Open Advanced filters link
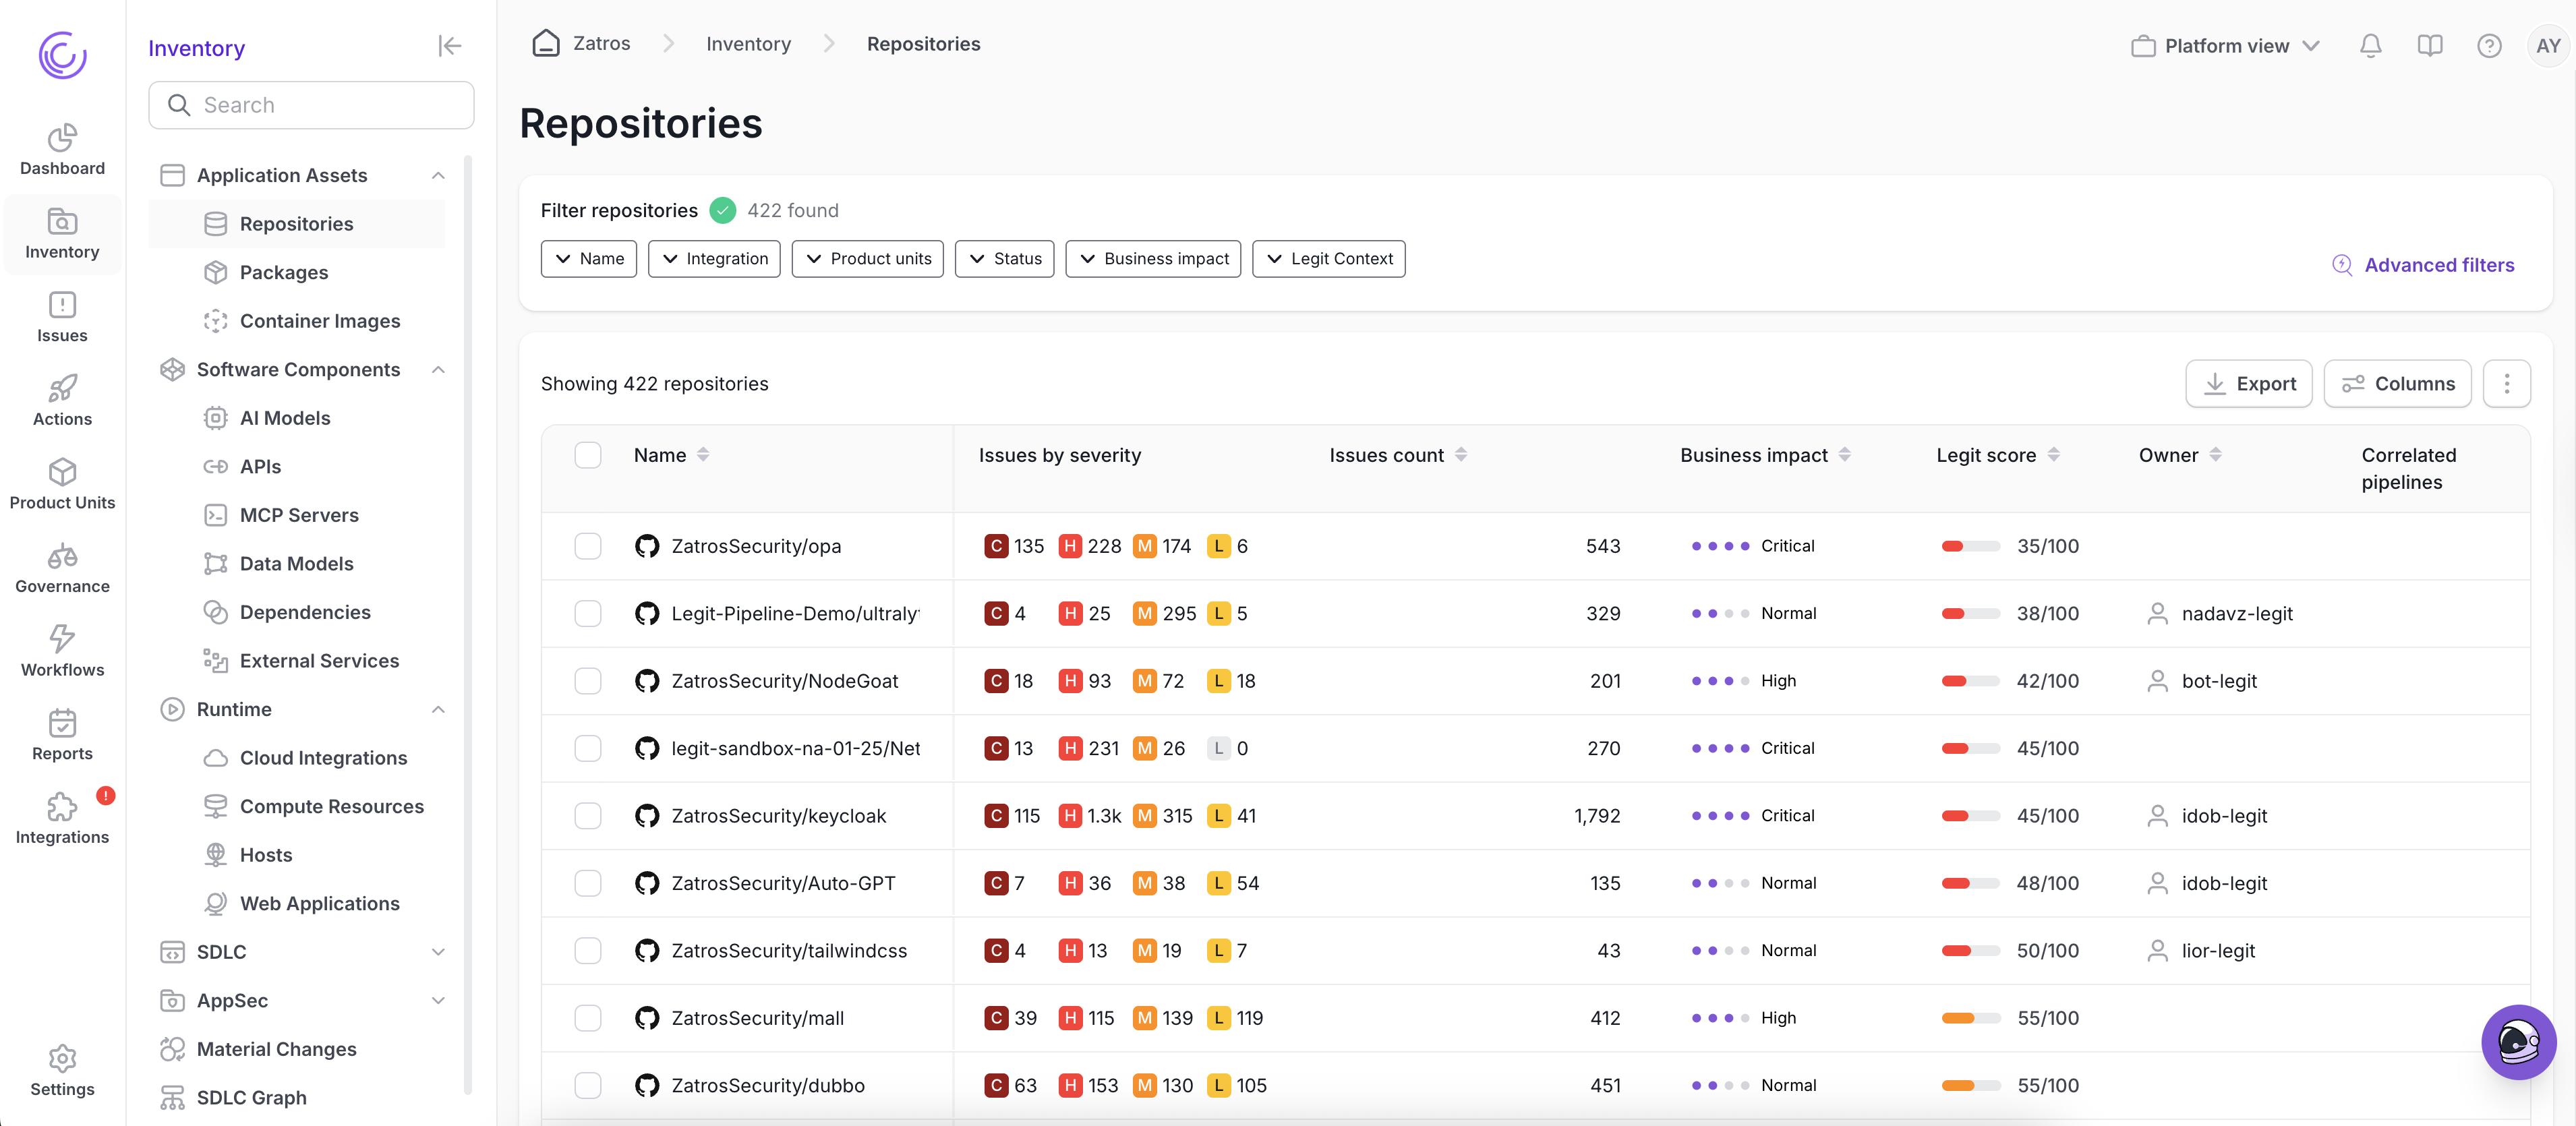 (2424, 265)
